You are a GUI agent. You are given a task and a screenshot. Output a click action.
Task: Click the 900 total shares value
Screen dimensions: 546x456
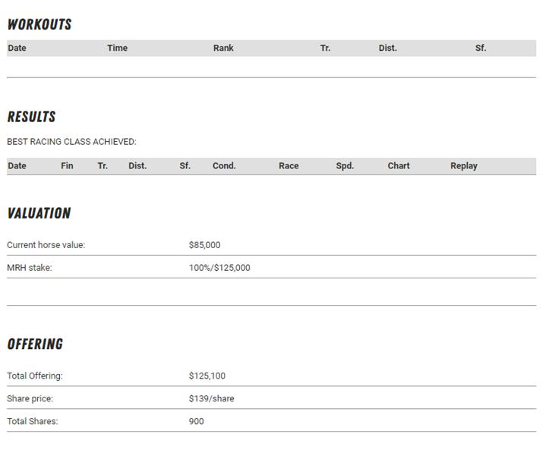pos(196,421)
